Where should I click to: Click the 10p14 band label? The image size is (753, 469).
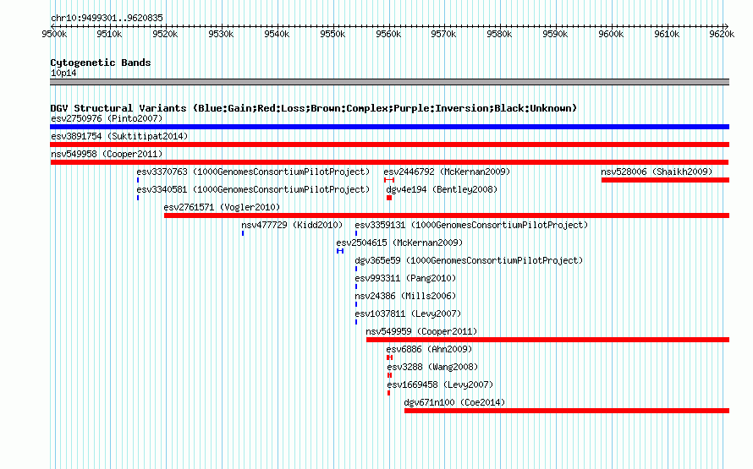pos(63,73)
